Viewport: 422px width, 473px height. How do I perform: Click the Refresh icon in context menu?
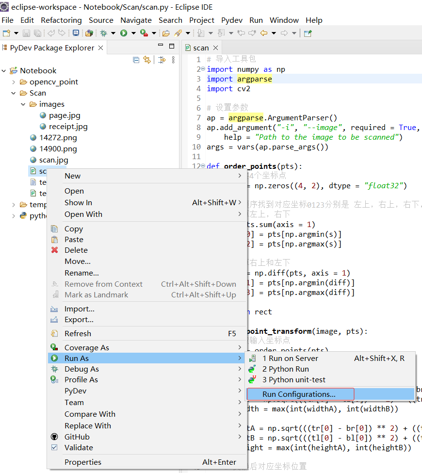click(x=54, y=333)
